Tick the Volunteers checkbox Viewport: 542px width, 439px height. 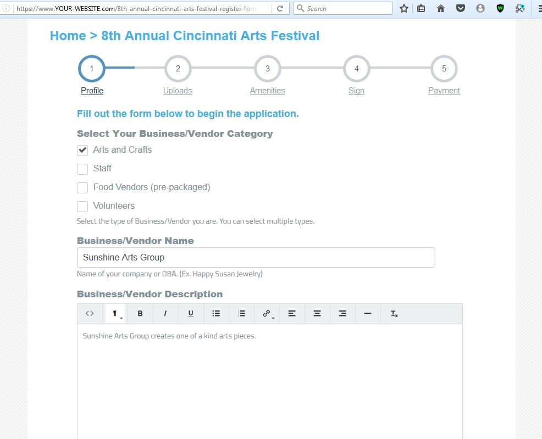pos(82,206)
